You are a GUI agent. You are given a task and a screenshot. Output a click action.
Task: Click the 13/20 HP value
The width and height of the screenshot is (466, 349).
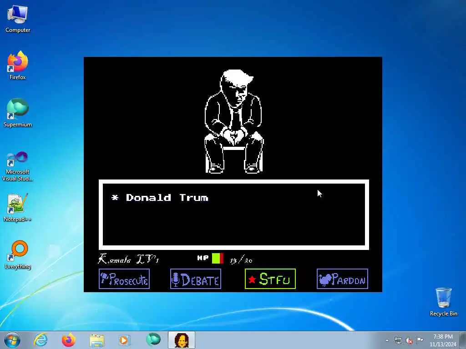click(241, 260)
